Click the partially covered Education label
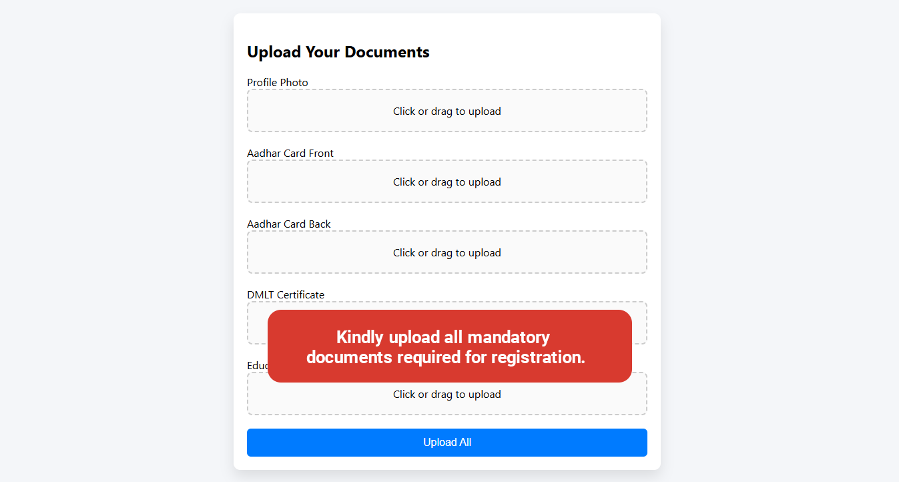This screenshot has width=899, height=482. coord(257,366)
